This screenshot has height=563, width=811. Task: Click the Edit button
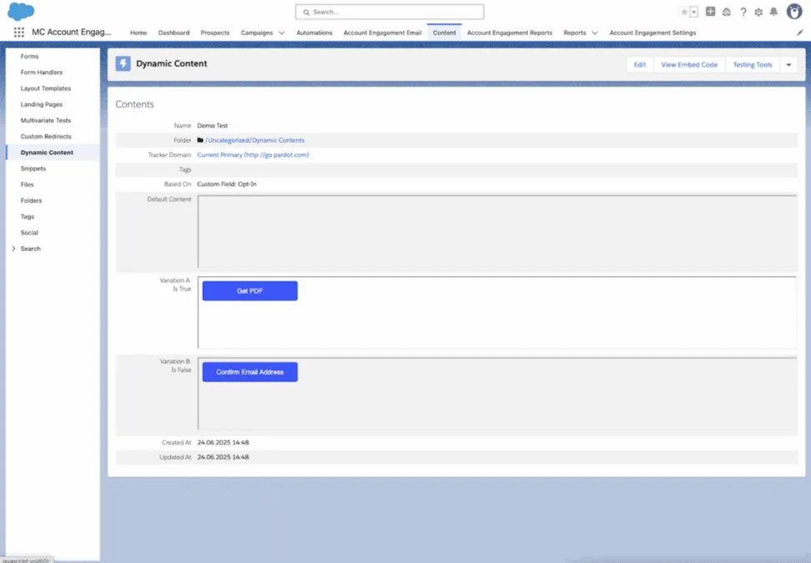click(640, 64)
